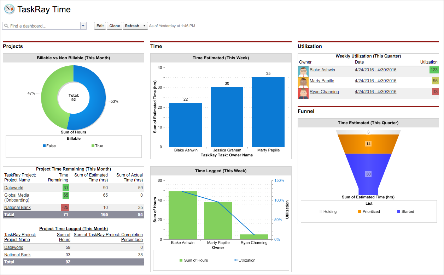Click Marty Papille's avatar picture
The width and height of the screenshot is (444, 275).
pos(303,83)
